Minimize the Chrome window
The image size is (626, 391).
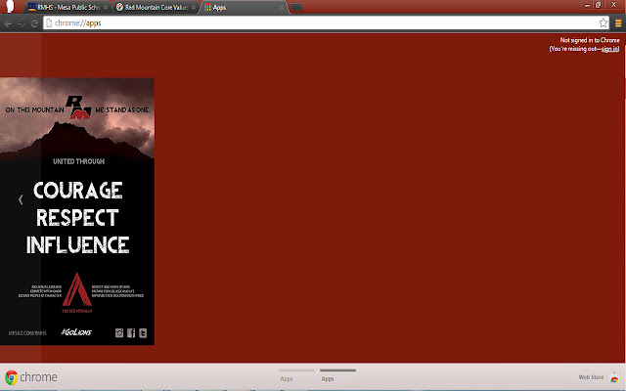point(587,5)
